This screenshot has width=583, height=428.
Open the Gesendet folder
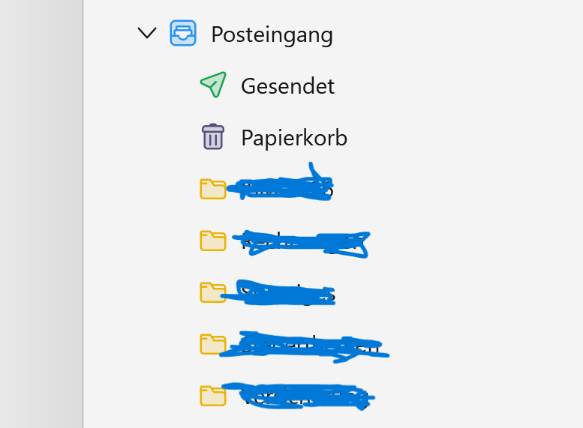288,86
